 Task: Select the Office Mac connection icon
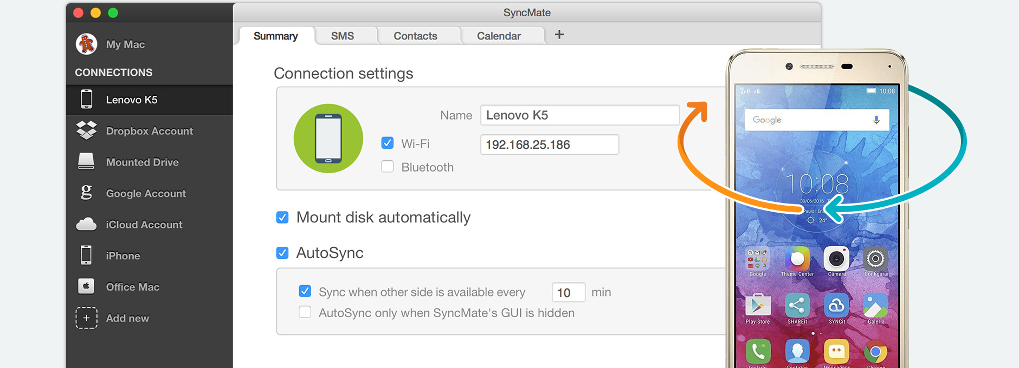[86, 286]
